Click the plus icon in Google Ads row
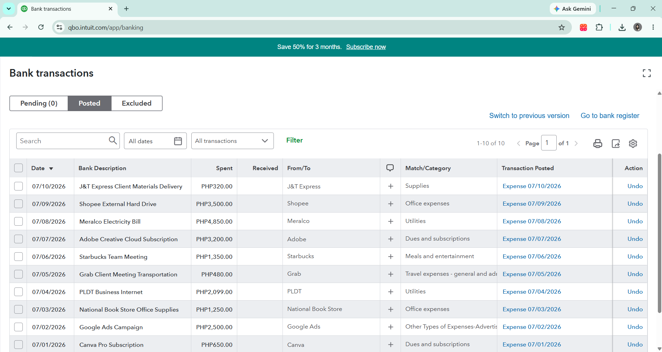 click(x=391, y=327)
